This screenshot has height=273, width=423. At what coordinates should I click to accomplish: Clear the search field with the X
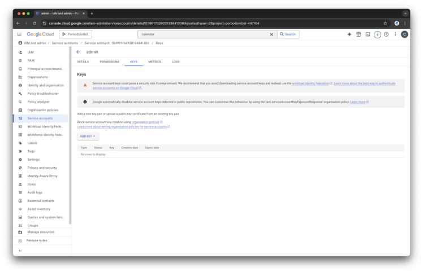pos(271,34)
